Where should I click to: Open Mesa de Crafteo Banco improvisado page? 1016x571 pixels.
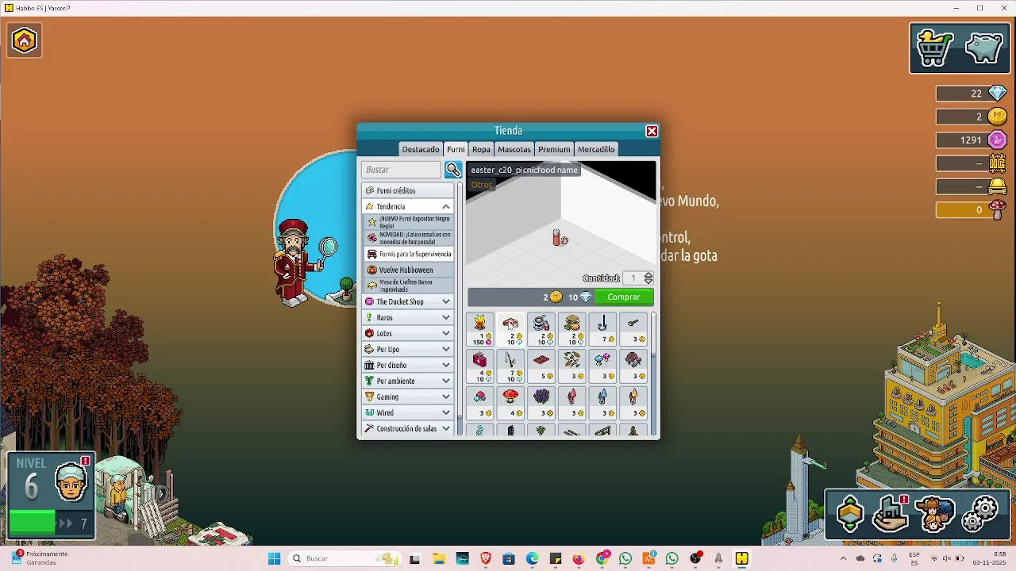(408, 285)
